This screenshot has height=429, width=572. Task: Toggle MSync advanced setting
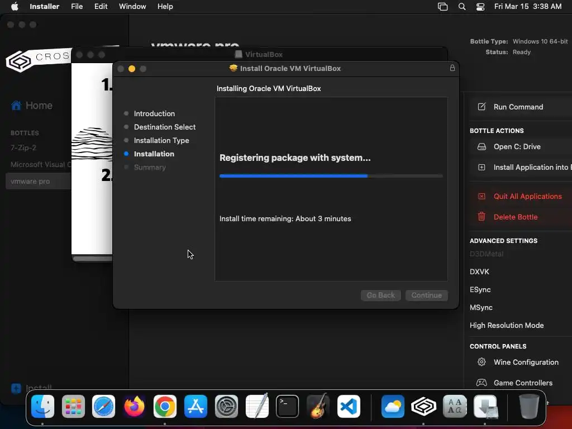[x=481, y=308]
